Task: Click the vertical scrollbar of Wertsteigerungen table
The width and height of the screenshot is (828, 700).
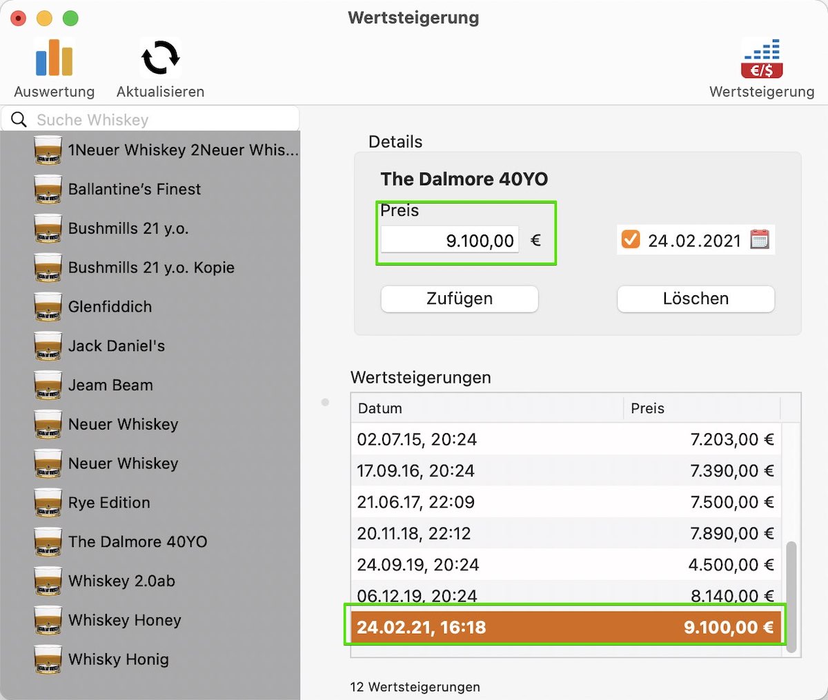Action: click(791, 596)
